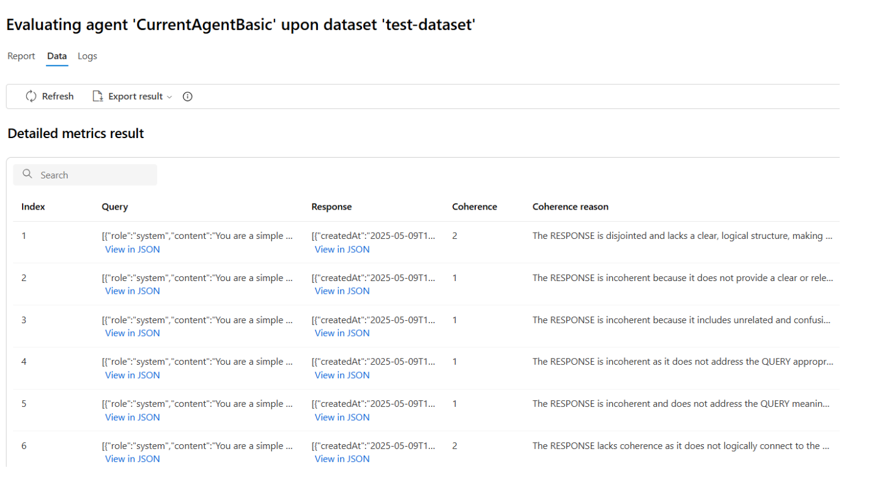This screenshot has height=479, width=869.
Task: Click the Coherence reason column header
Action: click(x=571, y=207)
